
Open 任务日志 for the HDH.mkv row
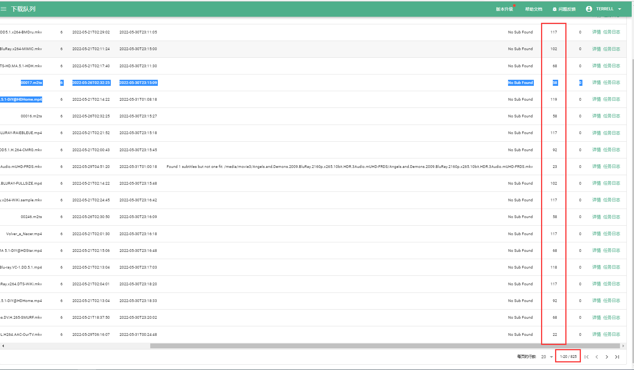[612, 66]
